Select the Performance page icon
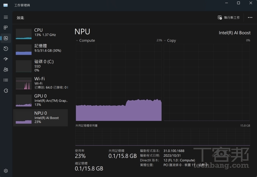Image resolution: width=257 pixels, height=177 pixels. click(6, 38)
